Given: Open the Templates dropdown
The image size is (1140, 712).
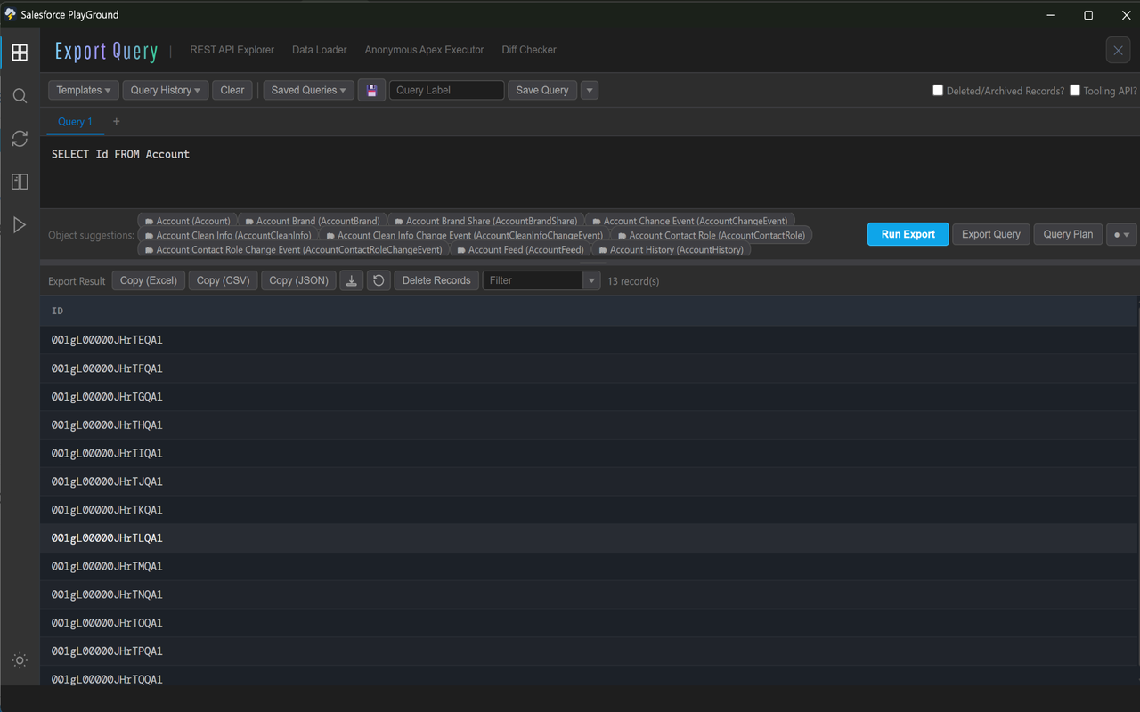Looking at the screenshot, I should 84,90.
